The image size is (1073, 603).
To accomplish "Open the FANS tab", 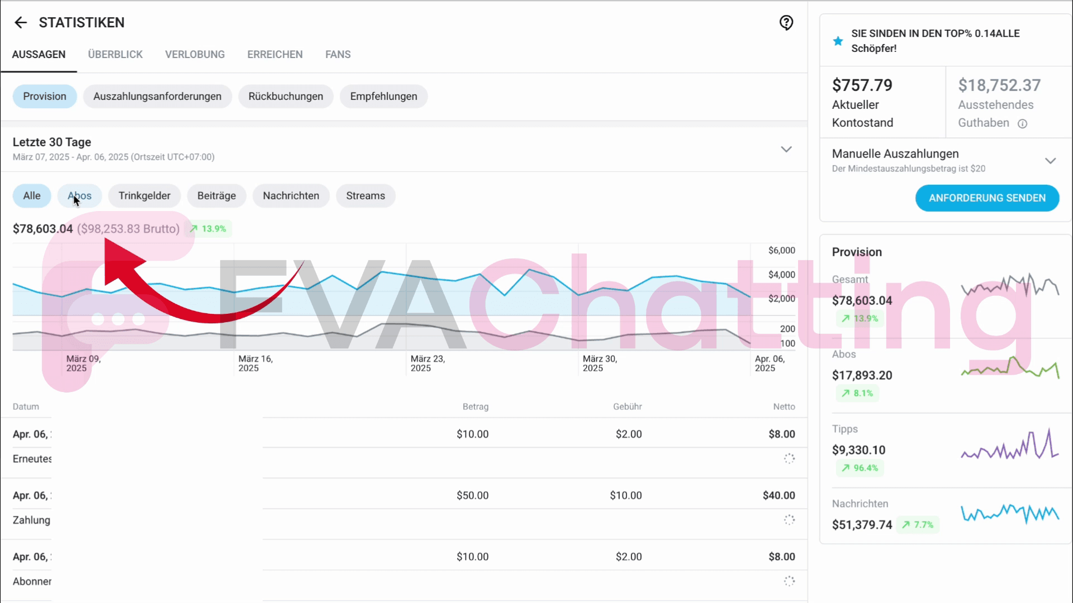I will tap(338, 55).
